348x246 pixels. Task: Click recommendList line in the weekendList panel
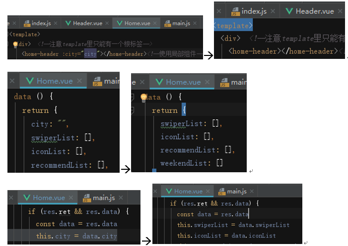click(198, 150)
